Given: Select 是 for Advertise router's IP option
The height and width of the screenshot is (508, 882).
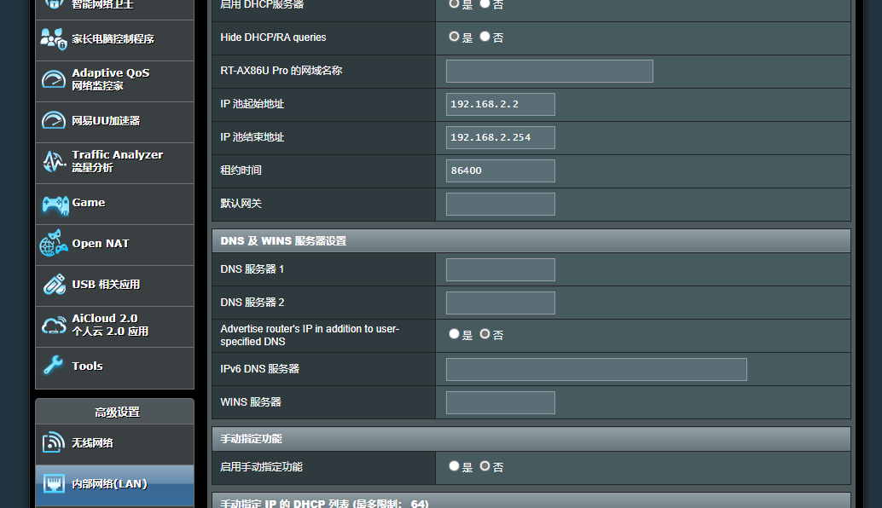Looking at the screenshot, I should tap(455, 334).
